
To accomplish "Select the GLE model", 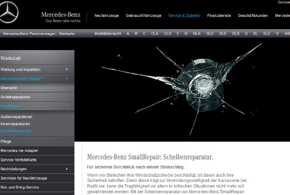I will click(223, 34).
